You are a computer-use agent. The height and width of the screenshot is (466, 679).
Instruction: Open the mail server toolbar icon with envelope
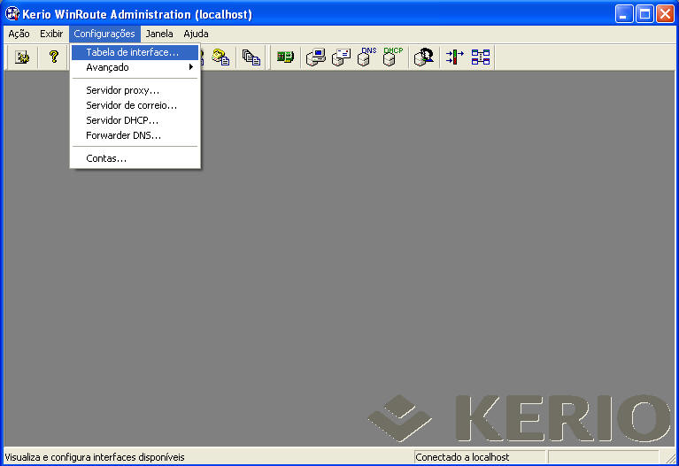[x=341, y=57]
